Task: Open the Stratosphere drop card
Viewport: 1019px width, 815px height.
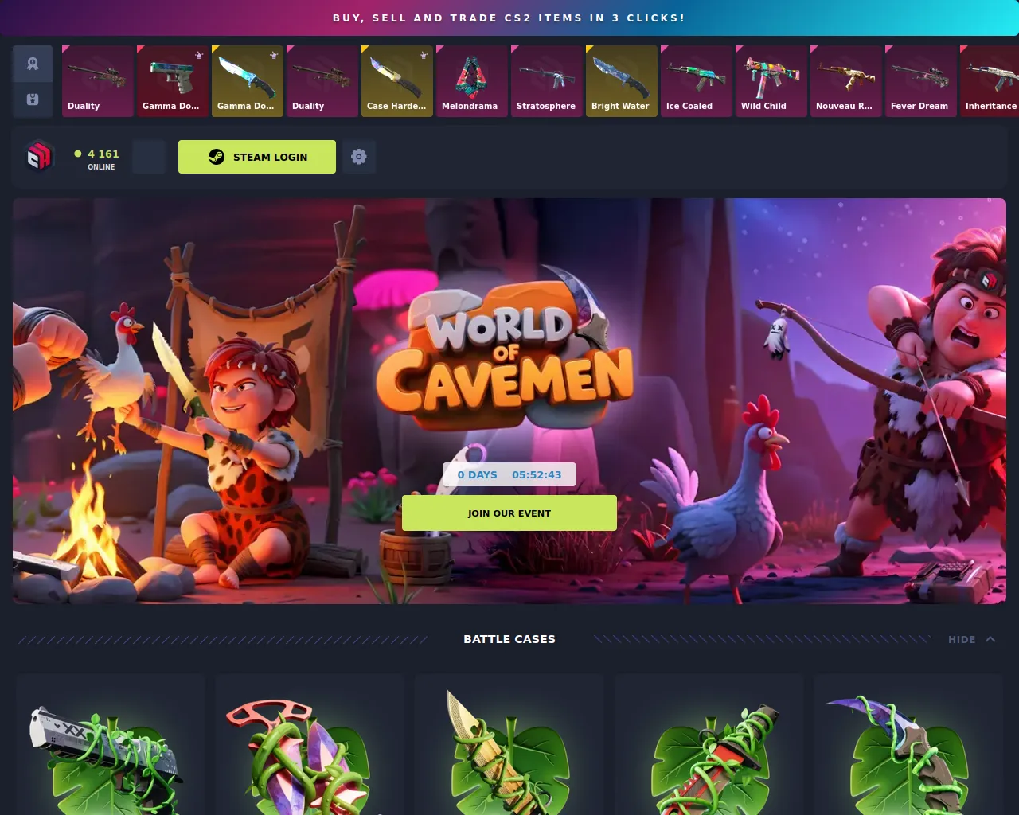Action: [547, 81]
